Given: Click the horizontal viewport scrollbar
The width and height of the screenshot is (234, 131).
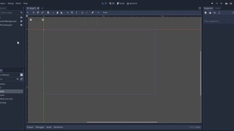Looking at the screenshot, I should point(122,122).
